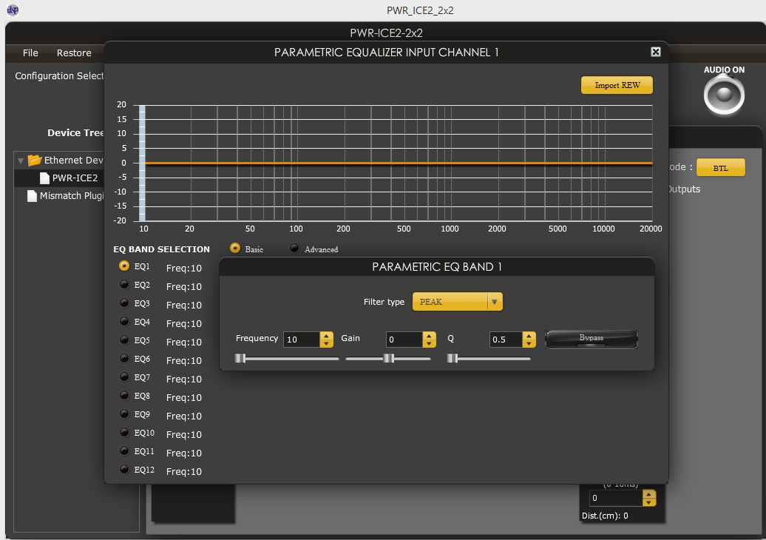Collapse the Ethernet Devices tree node
This screenshot has width=766, height=540.
pos(21,161)
